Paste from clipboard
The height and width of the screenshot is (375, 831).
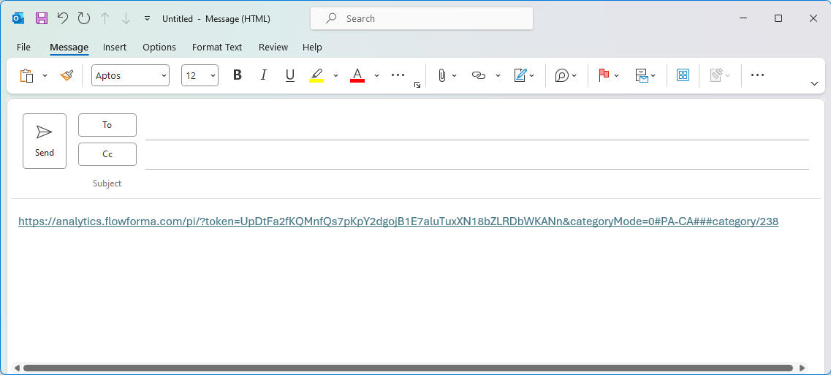26,76
